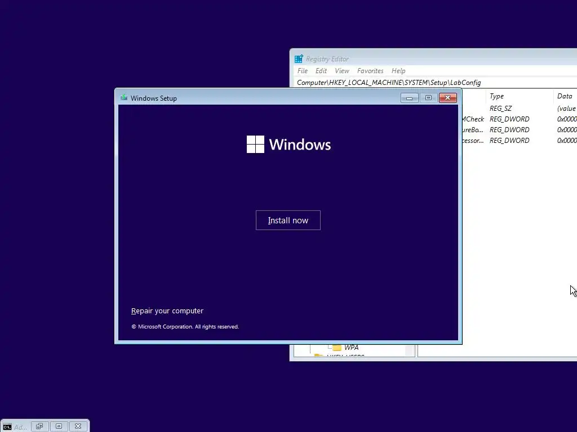Click the Windows logo in Setup
577x432 pixels.
255,144
